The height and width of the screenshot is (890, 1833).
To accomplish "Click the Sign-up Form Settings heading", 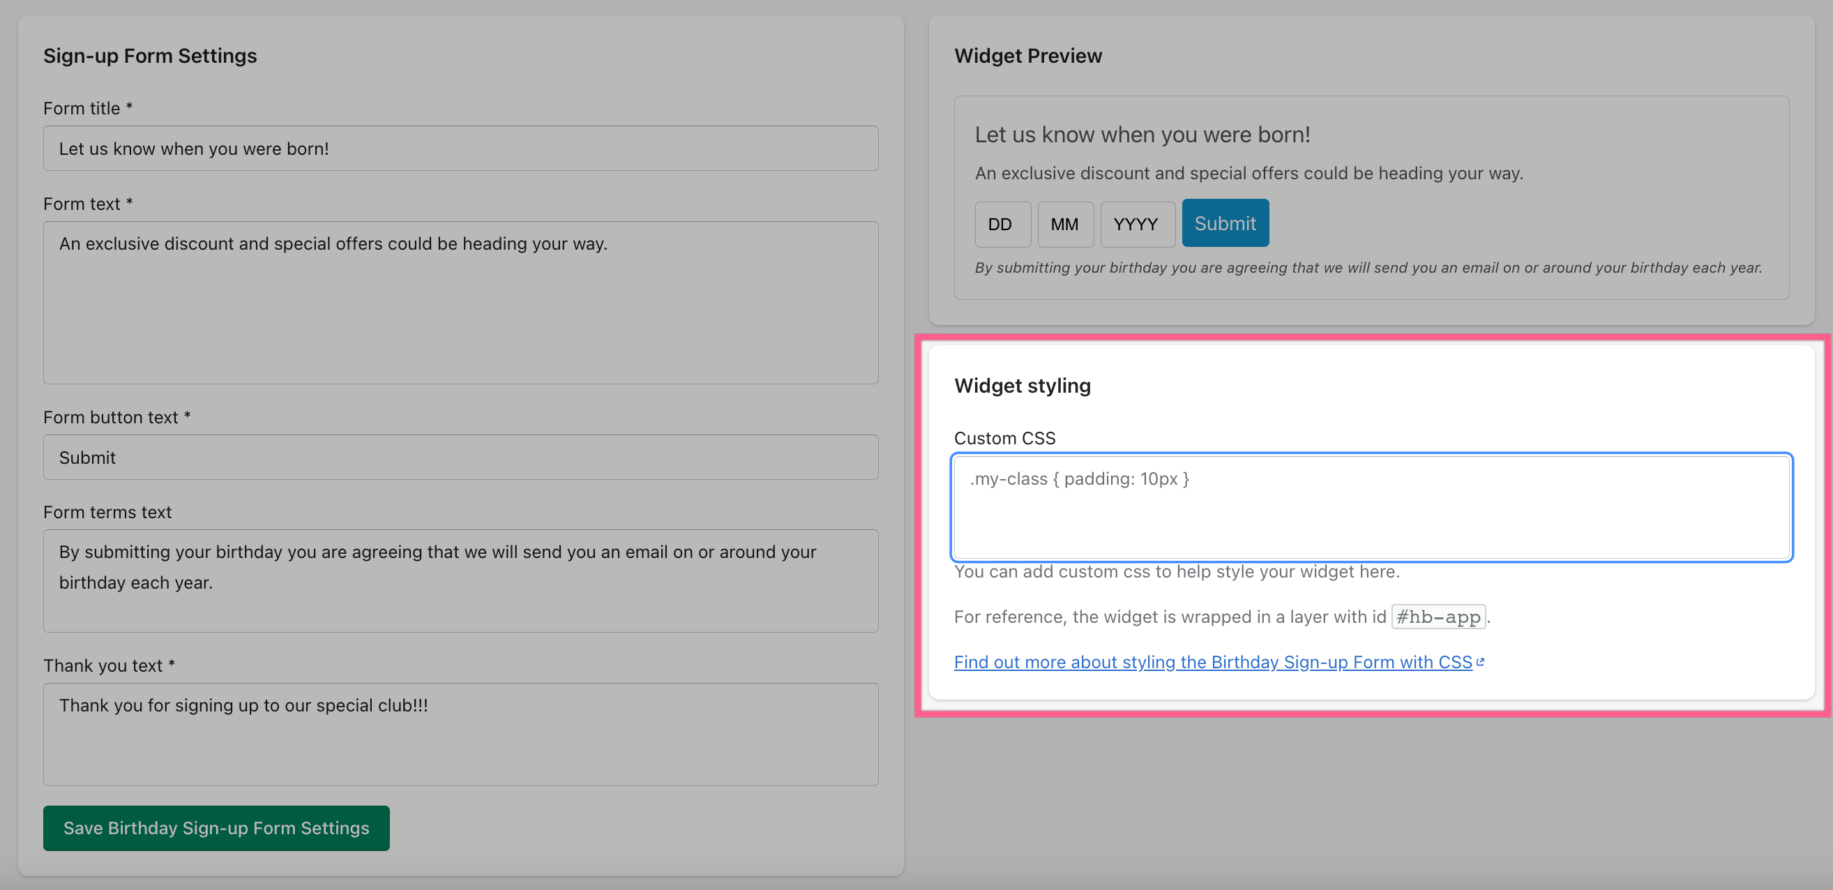I will (x=150, y=56).
